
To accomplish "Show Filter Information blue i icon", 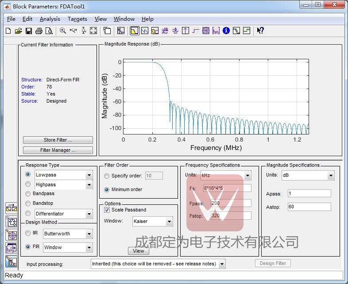I will click(226, 31).
